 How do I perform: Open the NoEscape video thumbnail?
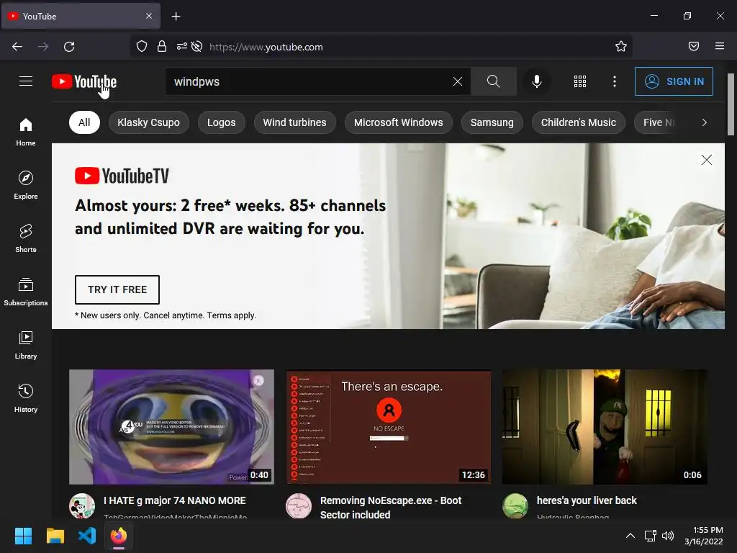click(x=388, y=426)
